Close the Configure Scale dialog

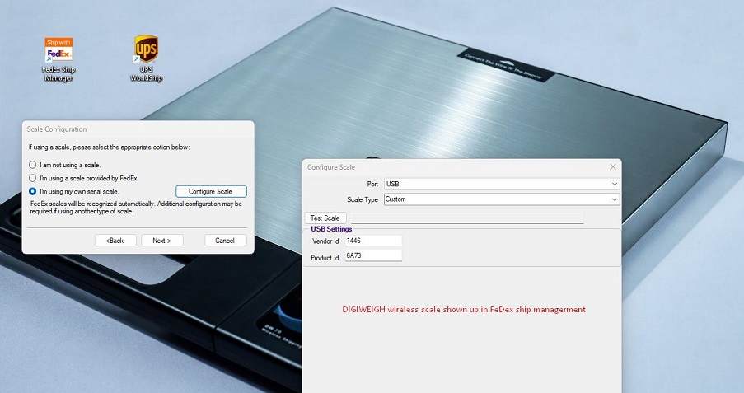(x=612, y=166)
